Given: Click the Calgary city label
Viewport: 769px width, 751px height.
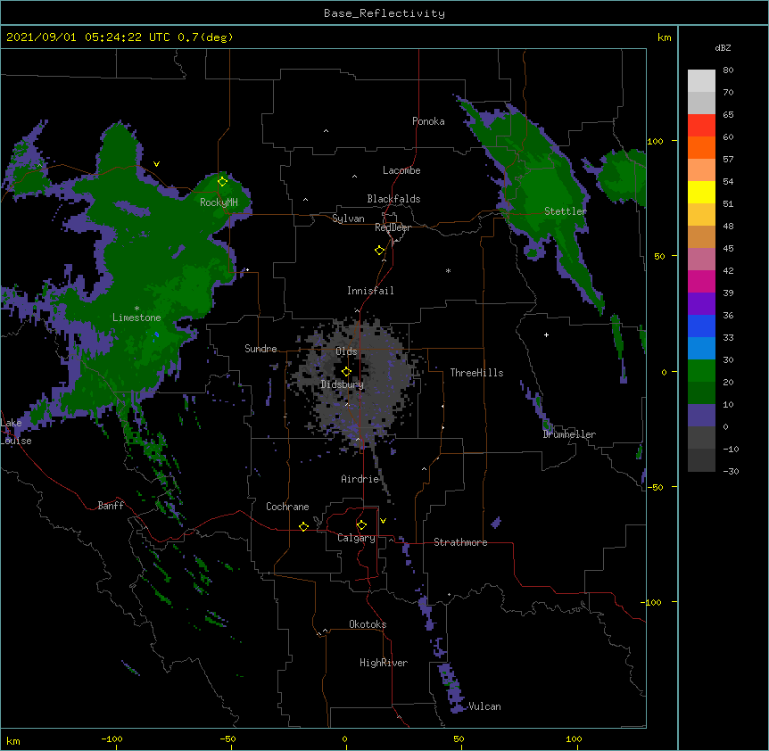Looking at the screenshot, I should pos(356,538).
